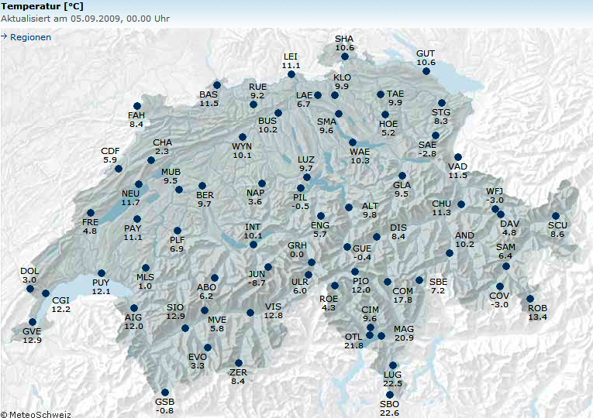Click the AIG 12.0 label
Viewport: 593px width, 418px height.
tap(133, 322)
